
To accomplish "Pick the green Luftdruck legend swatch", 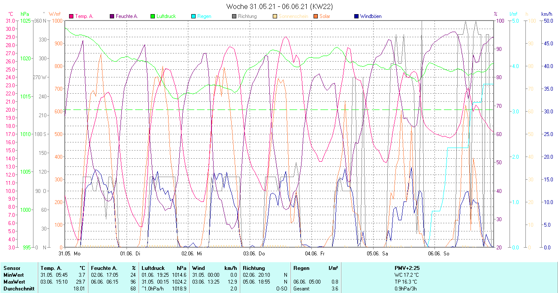I will pyautogui.click(x=153, y=16).
